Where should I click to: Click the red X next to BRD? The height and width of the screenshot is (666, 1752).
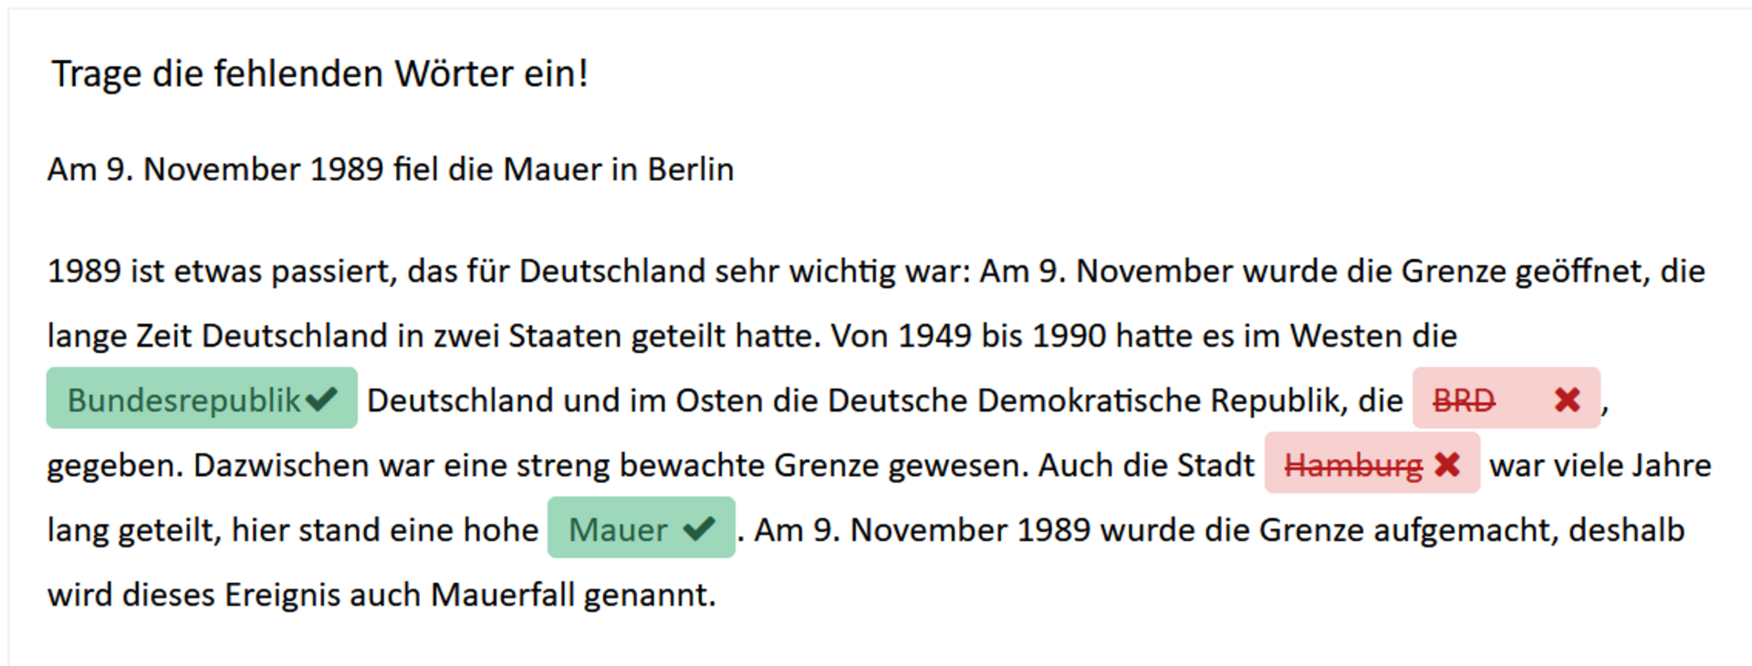(x=1567, y=399)
